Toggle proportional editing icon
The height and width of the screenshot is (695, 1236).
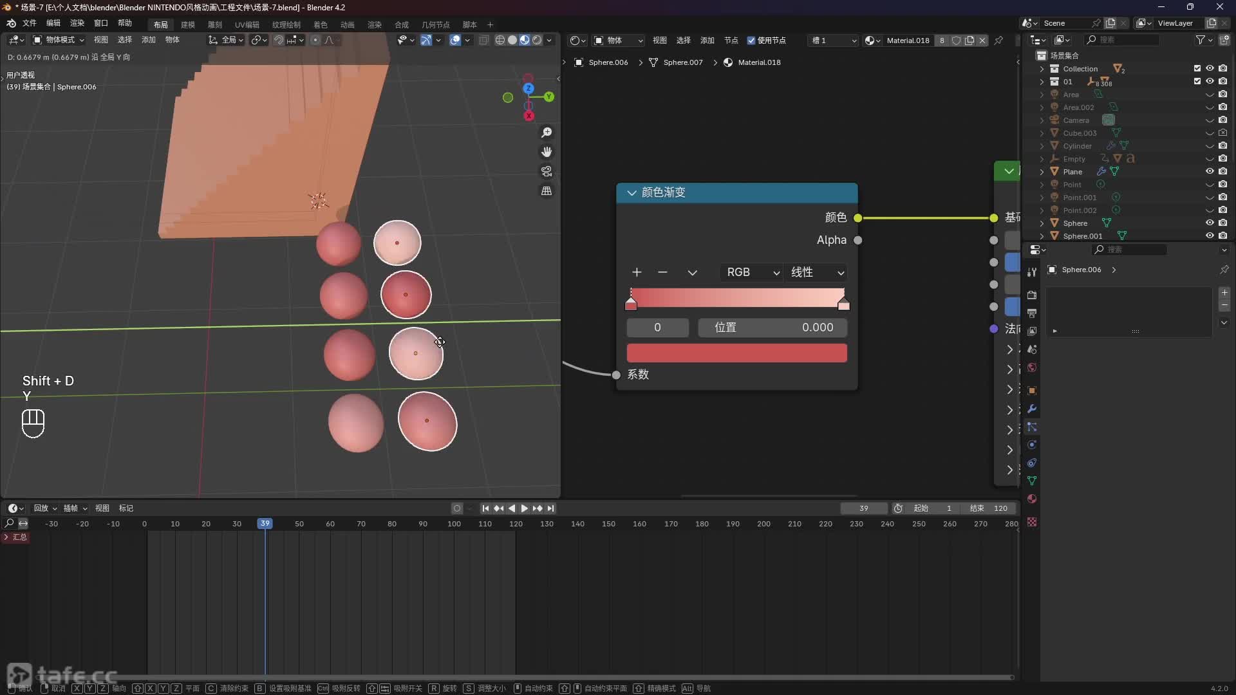pyautogui.click(x=315, y=40)
